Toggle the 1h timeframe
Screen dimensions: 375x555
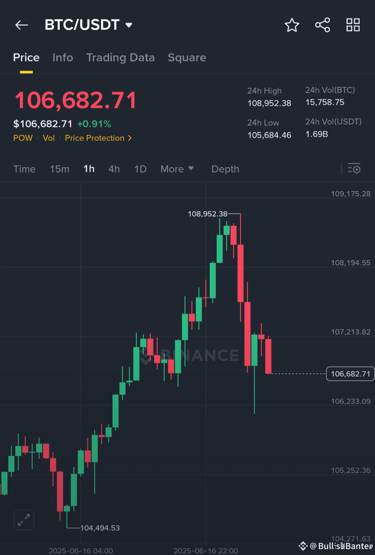(x=89, y=169)
